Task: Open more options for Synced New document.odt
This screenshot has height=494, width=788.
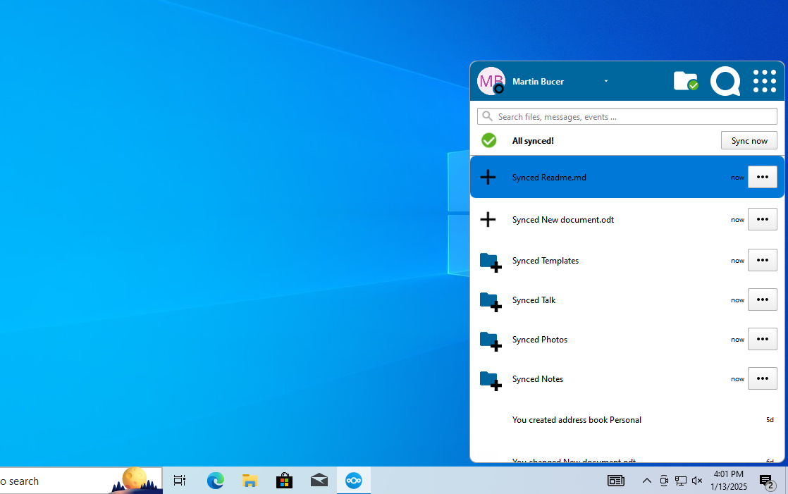Action: (x=763, y=219)
